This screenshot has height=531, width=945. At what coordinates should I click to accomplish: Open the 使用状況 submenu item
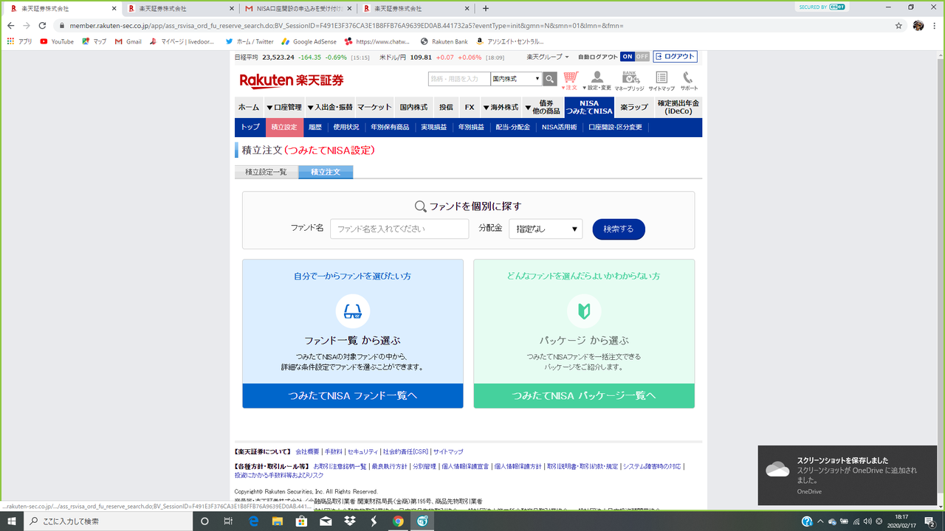[346, 128]
